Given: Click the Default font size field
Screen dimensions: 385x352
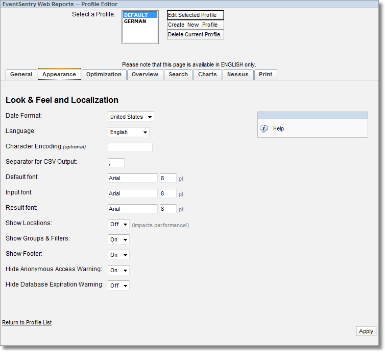Looking at the screenshot, I should pyautogui.click(x=168, y=178).
